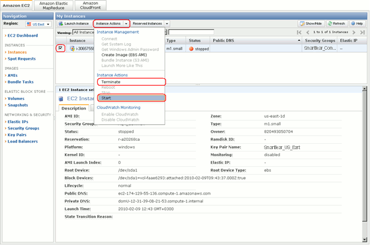Open the Reserved Instances dropdown arrow
This screenshot has height=245, width=370.
(x=167, y=24)
